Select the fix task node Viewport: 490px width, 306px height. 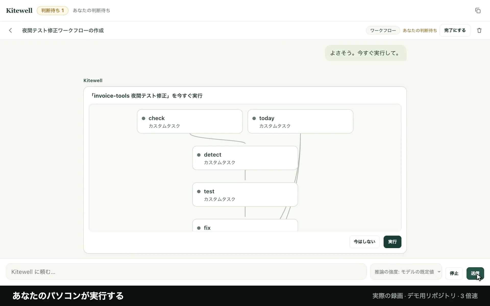click(x=245, y=225)
